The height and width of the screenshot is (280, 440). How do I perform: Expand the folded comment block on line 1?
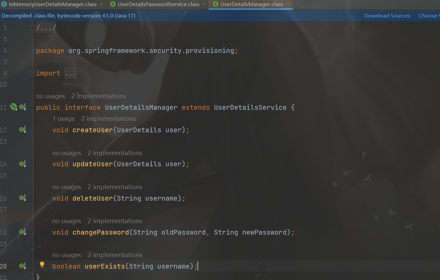(x=33, y=28)
